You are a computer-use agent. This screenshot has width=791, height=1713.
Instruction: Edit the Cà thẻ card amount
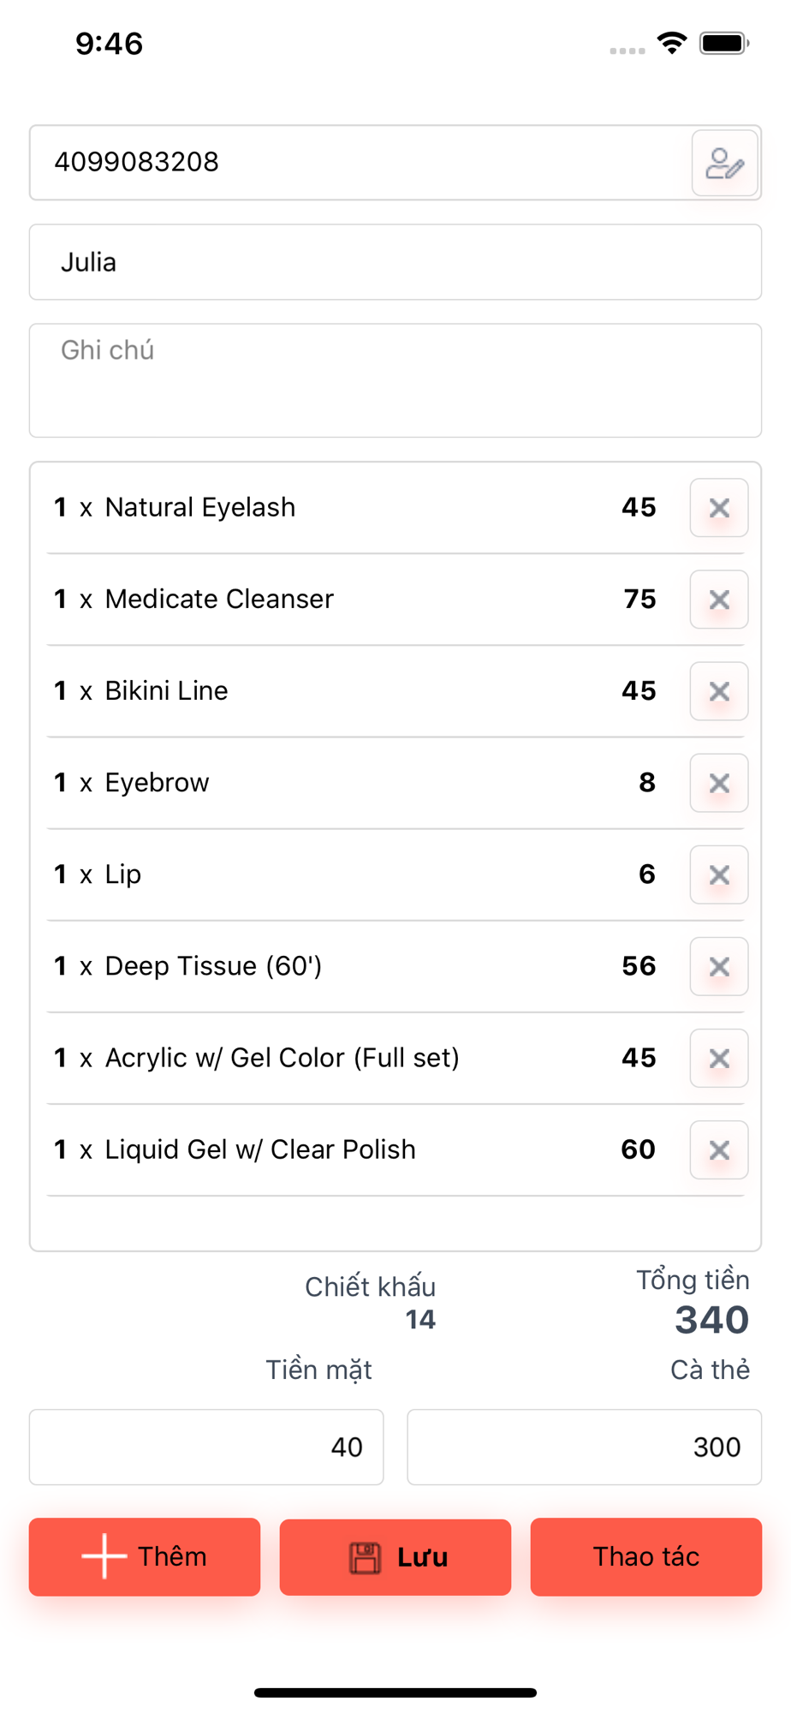point(585,1447)
